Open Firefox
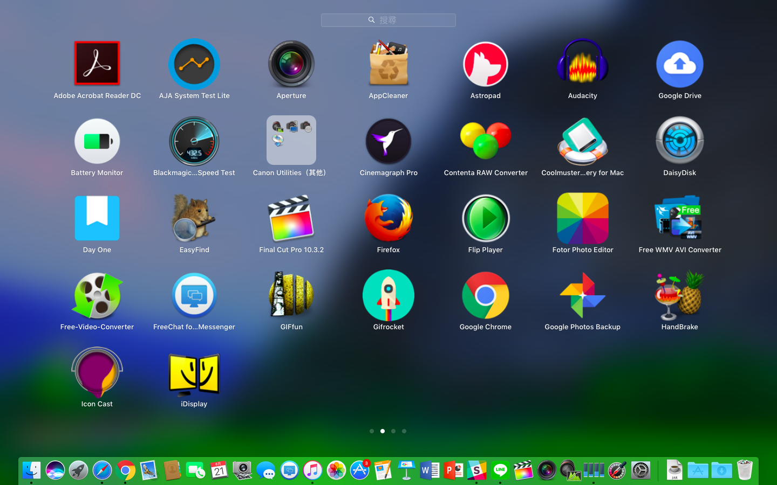The width and height of the screenshot is (777, 485). click(x=388, y=218)
